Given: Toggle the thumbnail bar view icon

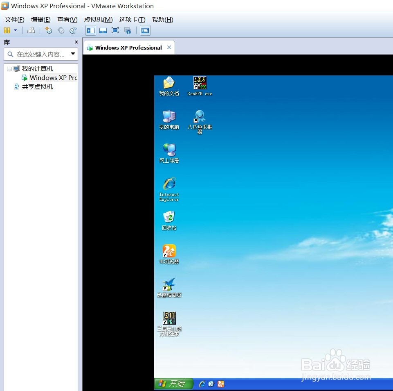Looking at the screenshot, I should click(103, 31).
